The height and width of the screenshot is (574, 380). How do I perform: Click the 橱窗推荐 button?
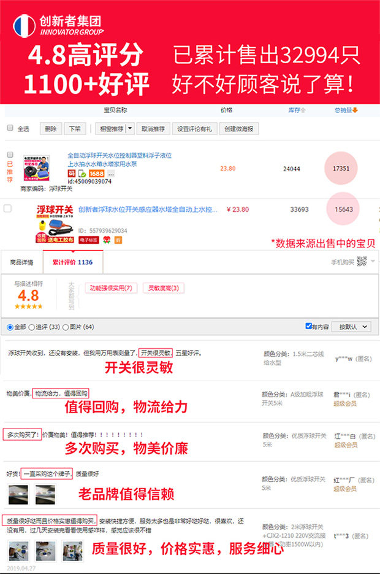(111, 128)
